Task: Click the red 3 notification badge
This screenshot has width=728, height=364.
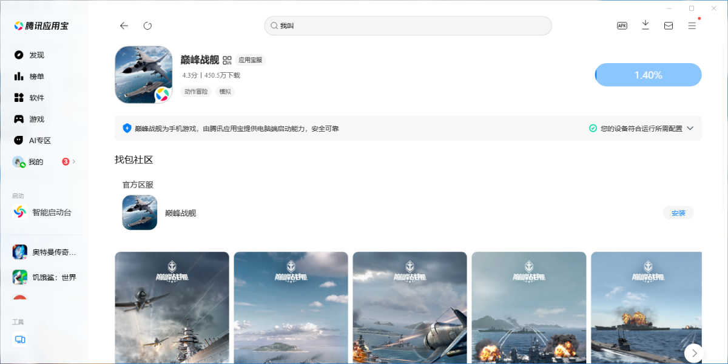Action: 66,162
